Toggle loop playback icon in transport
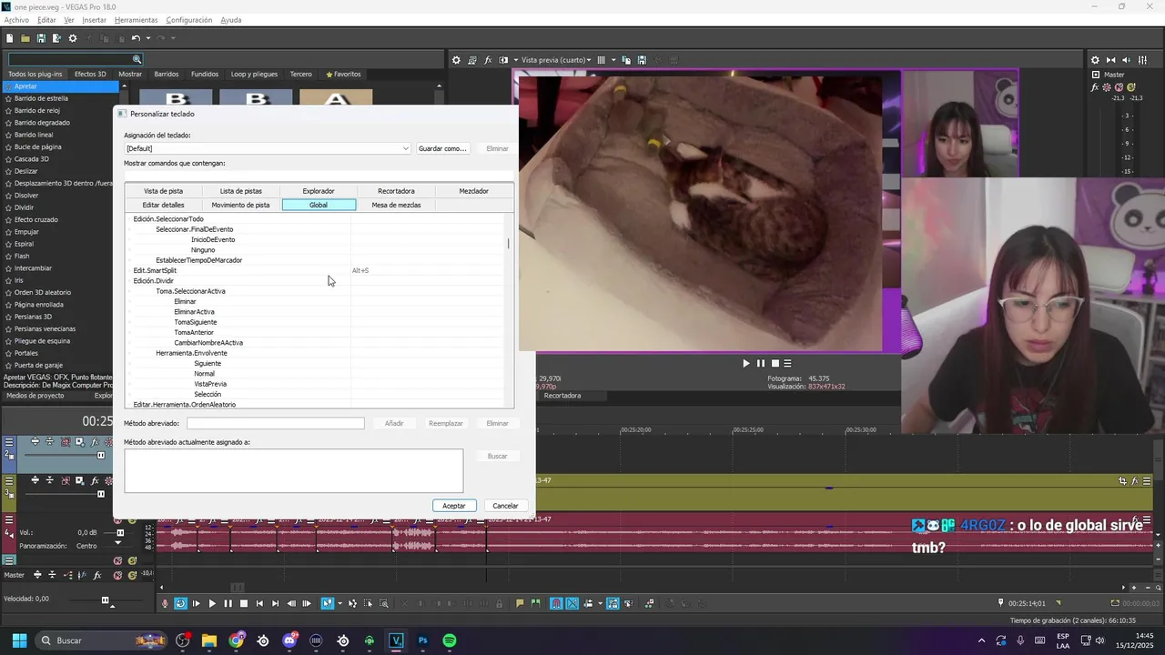Viewport: 1165px width, 655px height. tap(180, 603)
